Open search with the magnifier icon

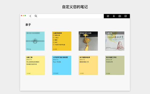[36, 16]
